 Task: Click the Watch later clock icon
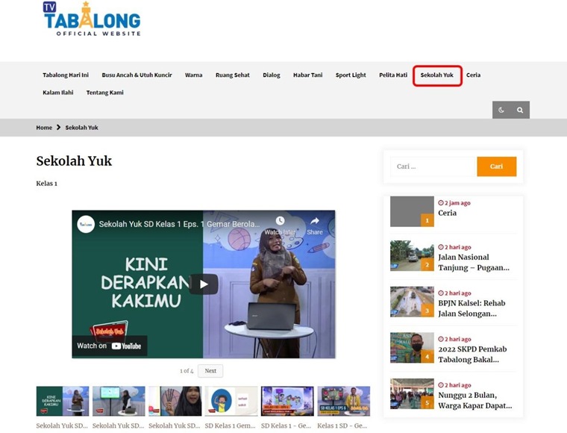point(280,225)
